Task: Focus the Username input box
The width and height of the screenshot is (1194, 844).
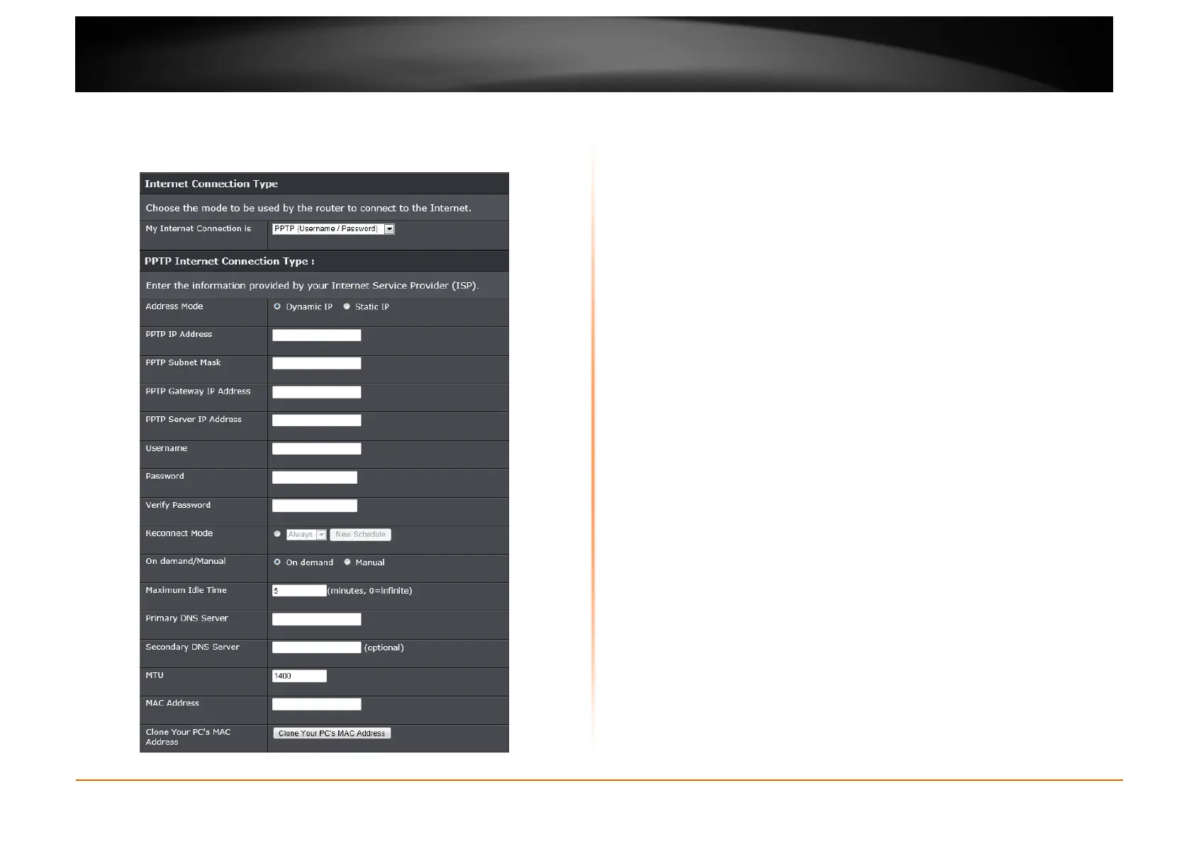Action: coord(317,449)
